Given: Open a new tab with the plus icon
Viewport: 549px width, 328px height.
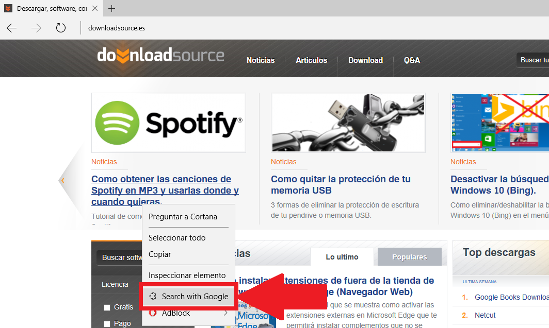Looking at the screenshot, I should coord(111,8).
